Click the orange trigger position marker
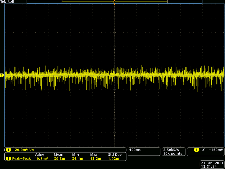The image size is (225, 169). click(x=115, y=3)
